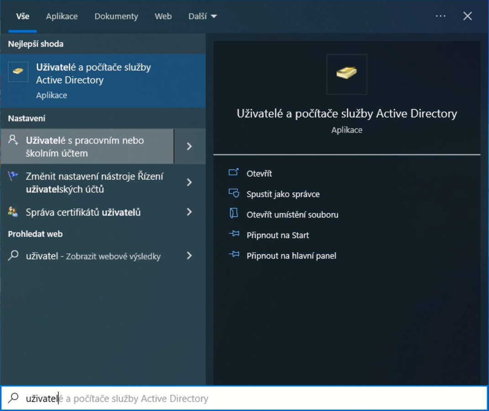
Task: Focus the search input containing uživatel
Action: [x=245, y=398]
